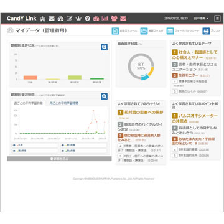The width and height of the screenshot is (224, 224).
Task: Toggle the orange series legend item
Action: click(x=35, y=145)
